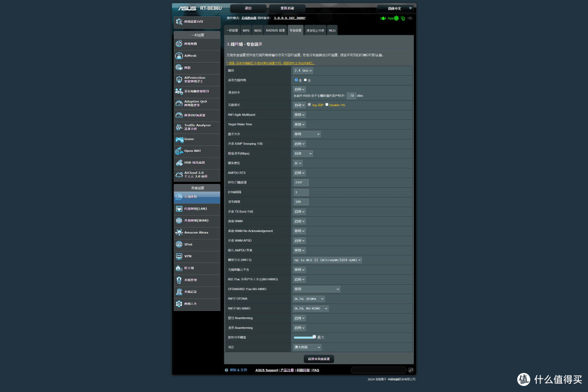Viewport: 588px width, 392px height.
Task: Click the green network clients status icon
Action: [x=403, y=18]
